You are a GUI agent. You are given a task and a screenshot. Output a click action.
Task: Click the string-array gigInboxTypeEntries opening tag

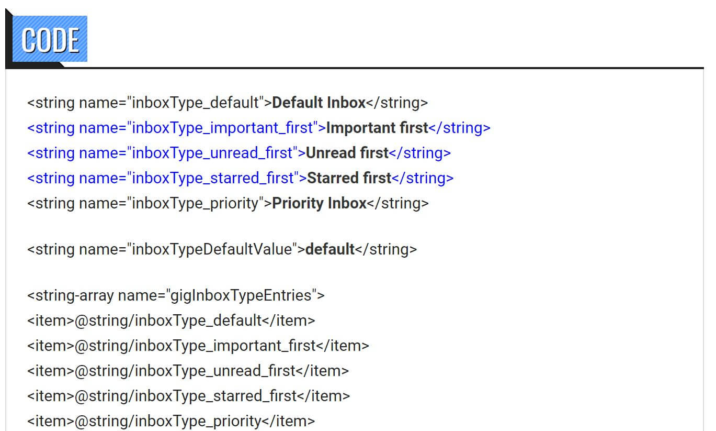(176, 295)
